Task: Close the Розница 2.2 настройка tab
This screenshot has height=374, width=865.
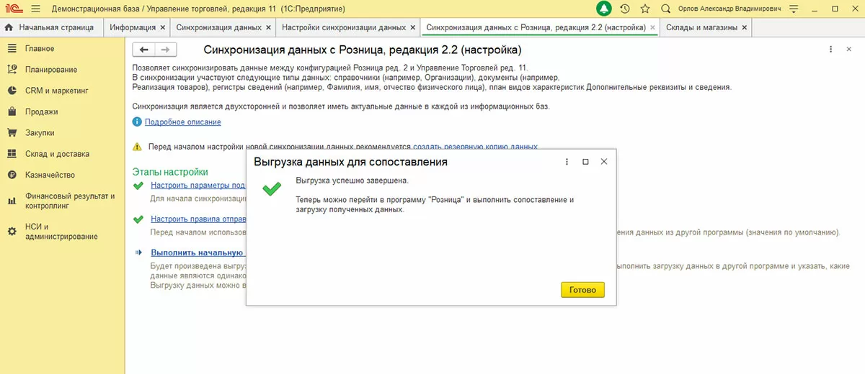Action: [x=652, y=27]
